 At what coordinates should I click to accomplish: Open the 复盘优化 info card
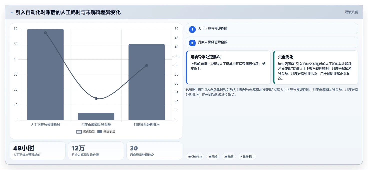(316, 68)
